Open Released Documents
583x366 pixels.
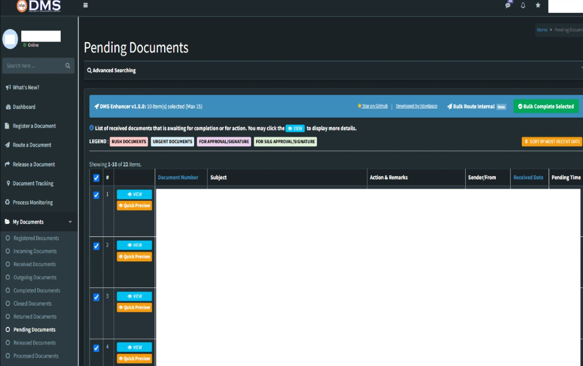pos(34,343)
